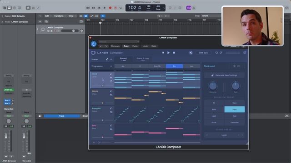The image size is (291, 163).
Task: Solo the Bass track headphones icon
Action: pyautogui.click(x=111, y=126)
